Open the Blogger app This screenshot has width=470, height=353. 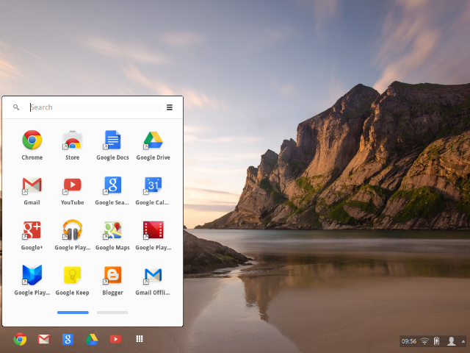[112, 275]
